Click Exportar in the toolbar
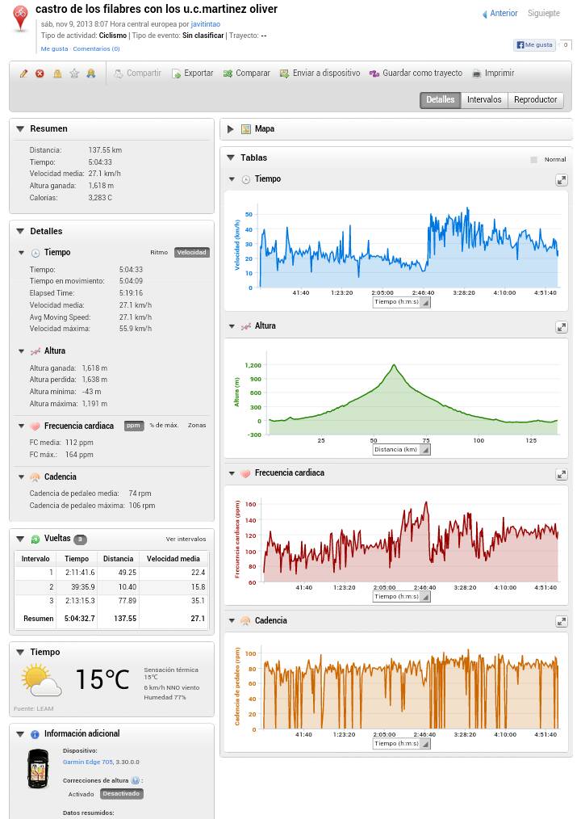The width and height of the screenshot is (581, 819). (x=192, y=73)
